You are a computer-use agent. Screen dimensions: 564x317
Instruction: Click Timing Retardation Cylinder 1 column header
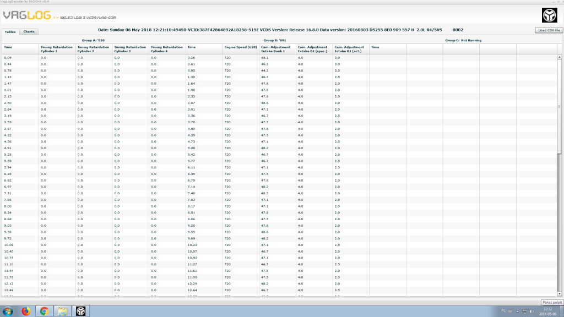57,49
